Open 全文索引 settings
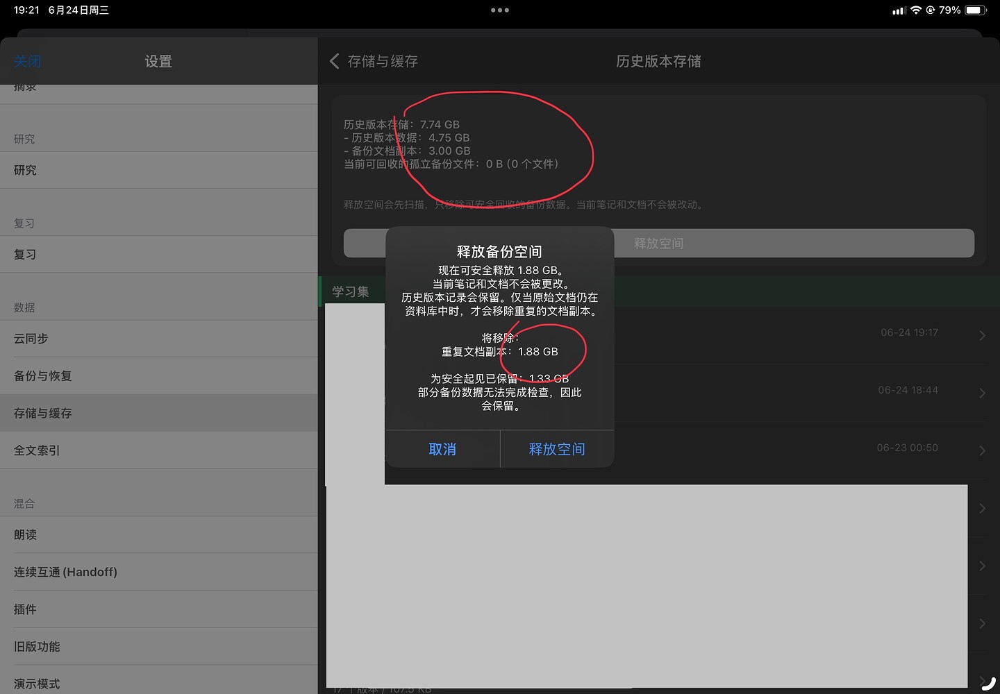The height and width of the screenshot is (694, 1000). click(159, 450)
